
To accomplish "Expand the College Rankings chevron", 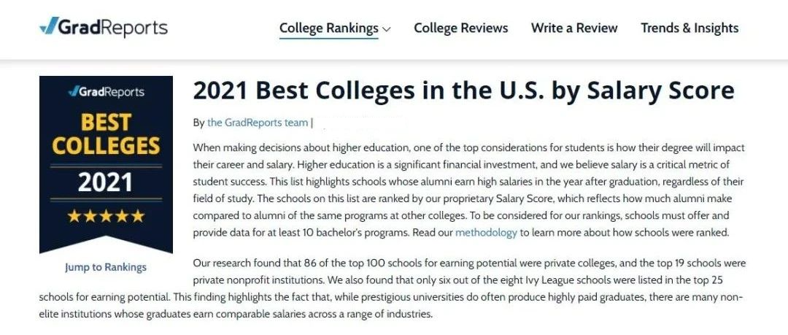I will pos(386,29).
